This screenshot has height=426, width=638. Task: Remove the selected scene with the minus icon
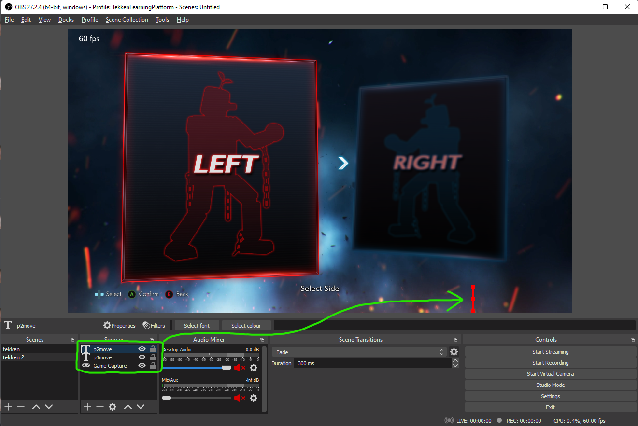(x=21, y=407)
